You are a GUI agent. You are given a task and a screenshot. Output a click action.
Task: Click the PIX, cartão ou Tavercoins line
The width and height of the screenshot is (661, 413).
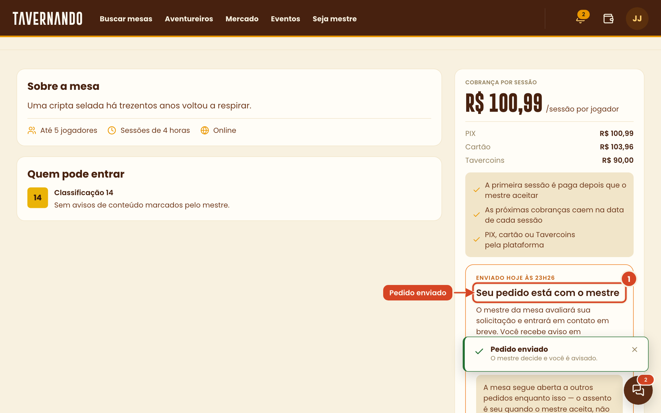[x=530, y=240]
